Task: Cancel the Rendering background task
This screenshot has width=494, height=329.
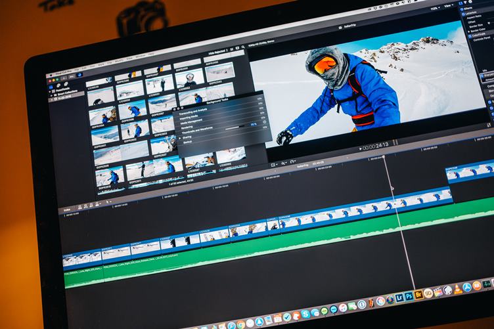Action: click(265, 122)
